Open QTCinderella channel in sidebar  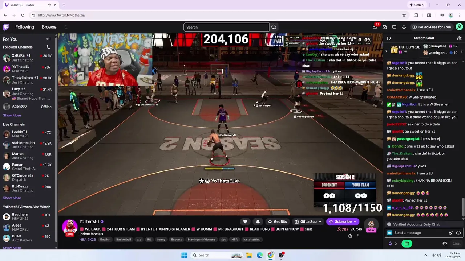coord(28,178)
